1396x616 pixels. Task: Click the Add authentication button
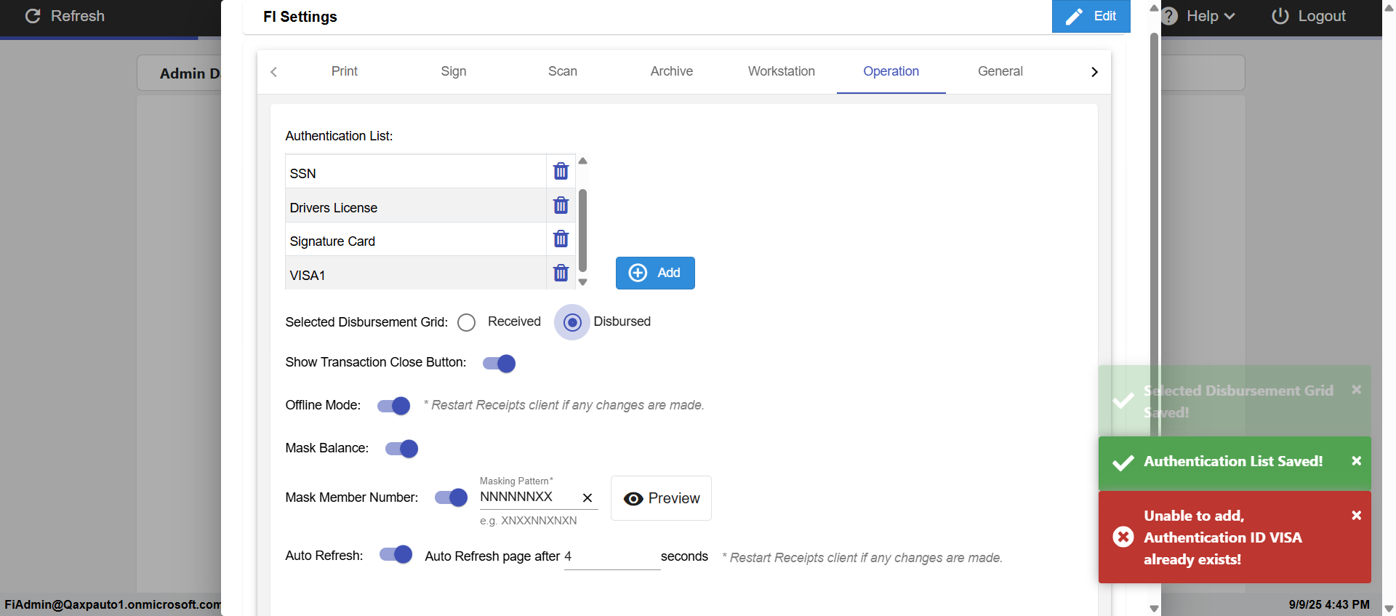pyautogui.click(x=655, y=273)
